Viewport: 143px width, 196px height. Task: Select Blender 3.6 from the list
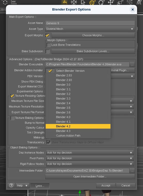(x=78, y=112)
